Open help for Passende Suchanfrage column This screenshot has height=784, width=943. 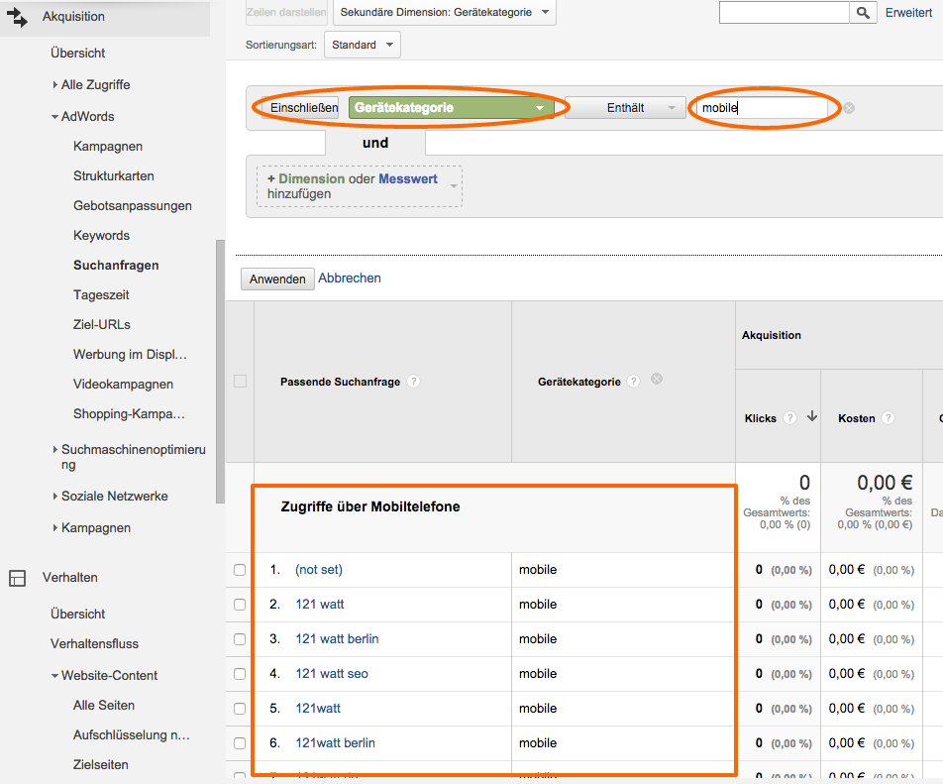coord(414,382)
